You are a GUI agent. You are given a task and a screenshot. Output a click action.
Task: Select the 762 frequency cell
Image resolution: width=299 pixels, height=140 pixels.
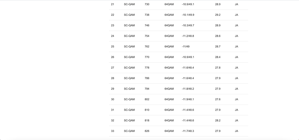(147, 47)
